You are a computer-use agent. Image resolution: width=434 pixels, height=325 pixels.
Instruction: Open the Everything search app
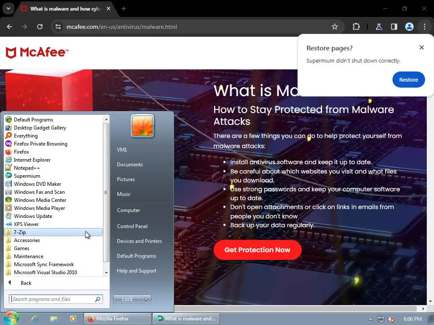tap(53, 136)
